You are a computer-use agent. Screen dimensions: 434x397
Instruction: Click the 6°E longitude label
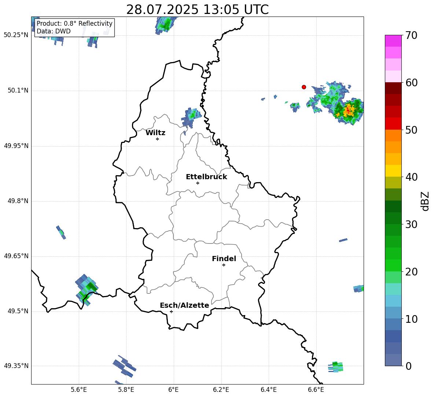tap(173, 390)
